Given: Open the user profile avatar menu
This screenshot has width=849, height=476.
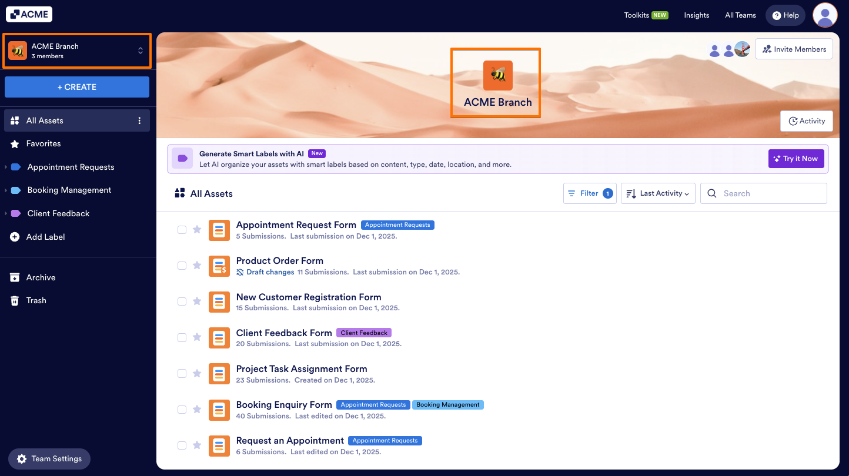Looking at the screenshot, I should click(825, 15).
